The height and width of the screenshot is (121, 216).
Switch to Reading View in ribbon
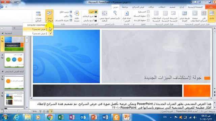point(185,16)
